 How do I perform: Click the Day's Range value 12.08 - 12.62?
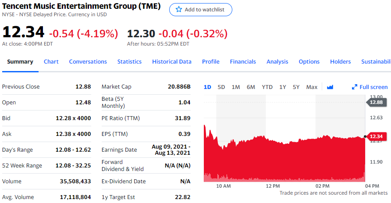click(x=73, y=150)
